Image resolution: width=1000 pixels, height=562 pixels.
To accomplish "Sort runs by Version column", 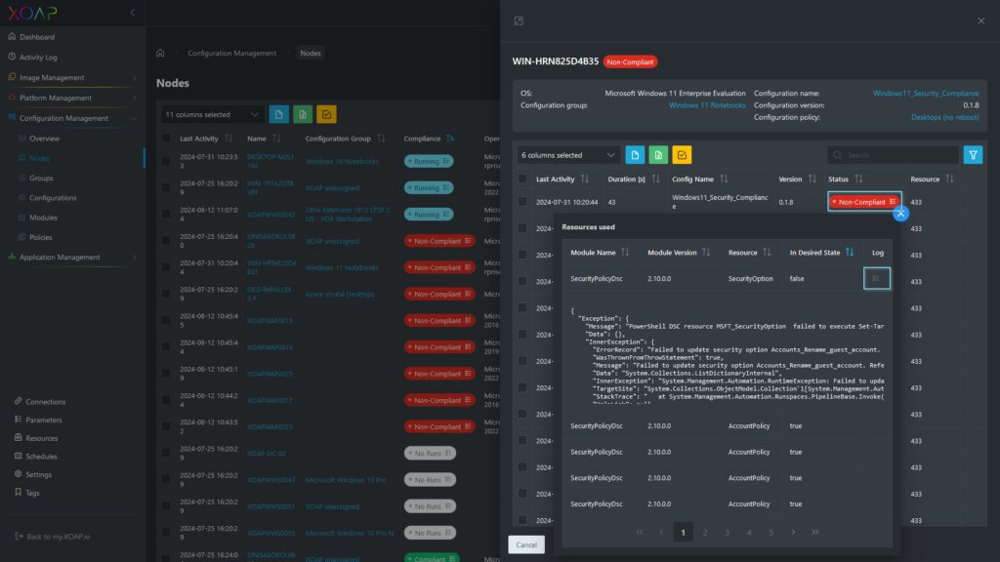I will coord(812,180).
